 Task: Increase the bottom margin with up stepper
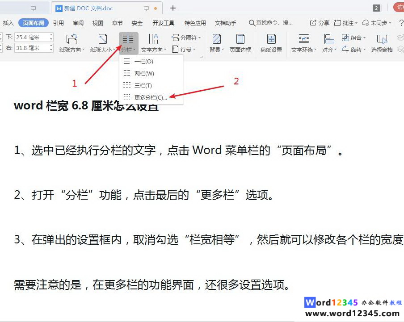point(51,35)
